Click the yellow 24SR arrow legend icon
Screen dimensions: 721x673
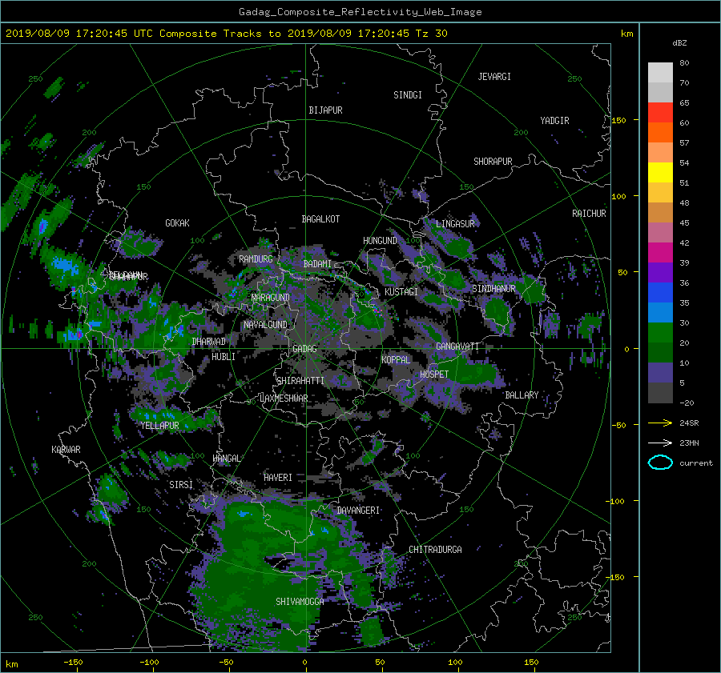click(x=660, y=423)
